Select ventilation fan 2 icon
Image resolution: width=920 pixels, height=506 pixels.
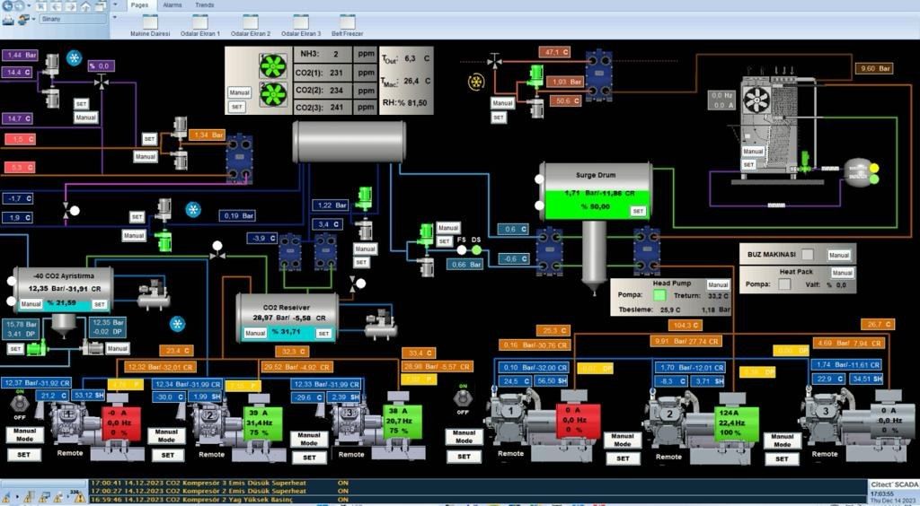(273, 94)
